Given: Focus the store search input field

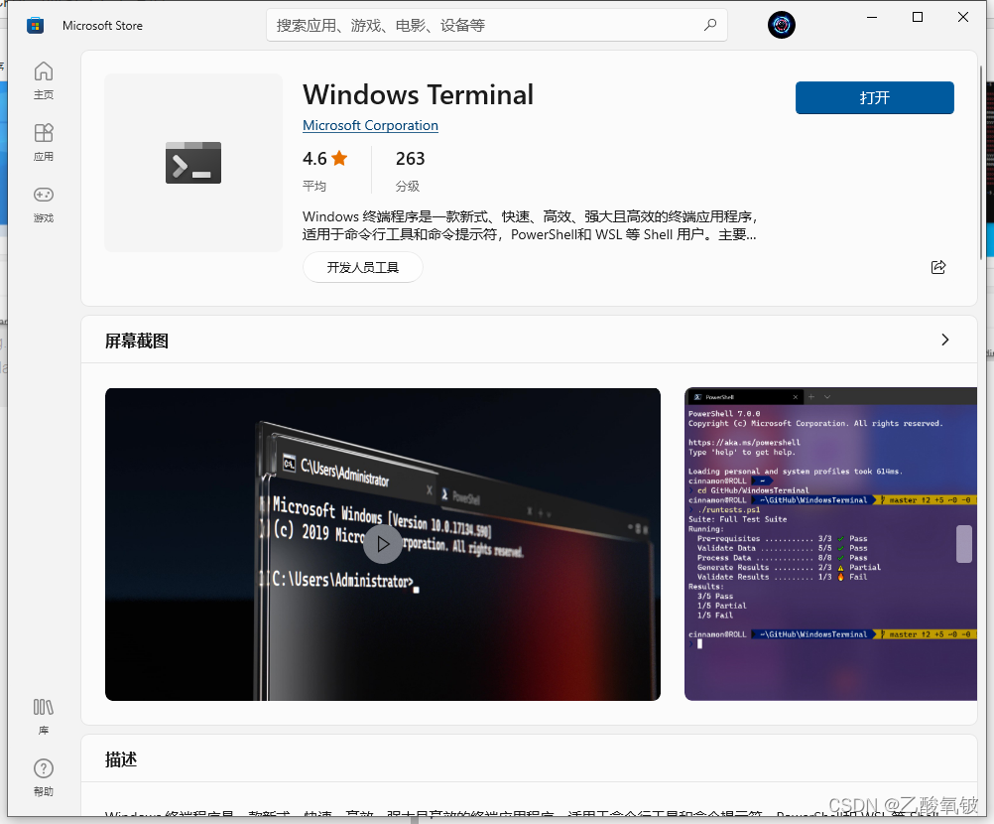Looking at the screenshot, I should 496,25.
